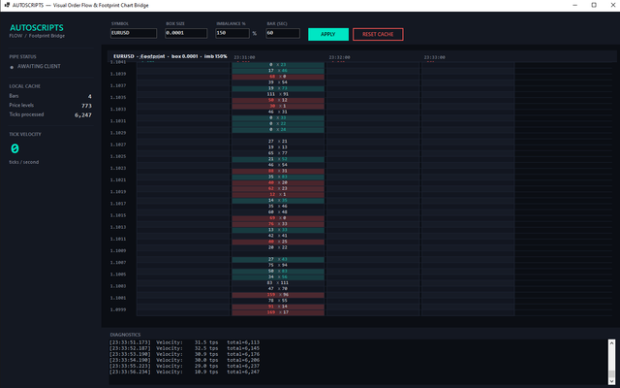620x388 pixels.
Task: Click the 1.1017 price axis label
Action: [x=118, y=204]
